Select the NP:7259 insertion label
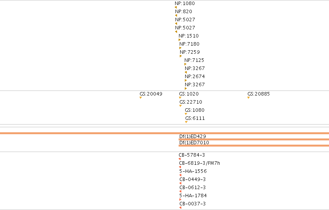 pyautogui.click(x=190, y=52)
